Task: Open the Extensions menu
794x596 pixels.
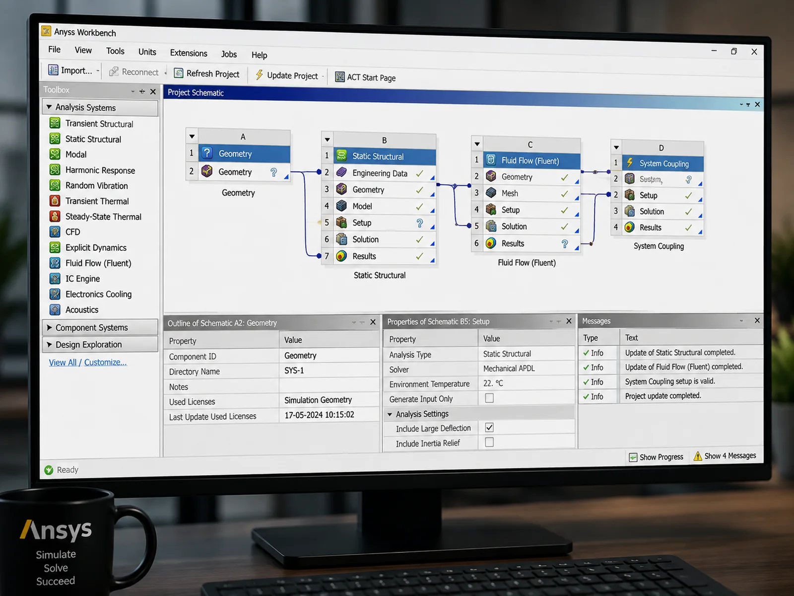Action: (189, 53)
